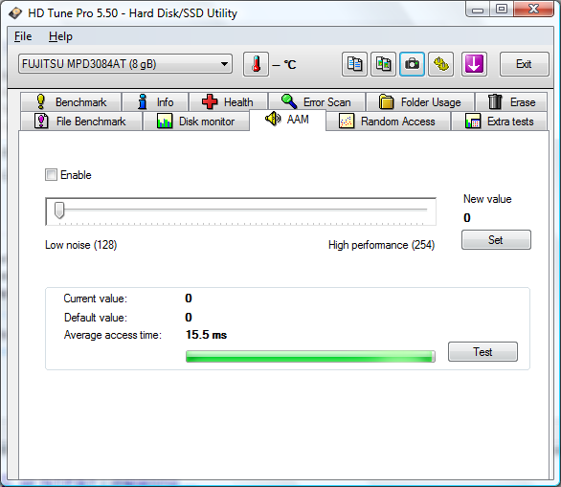Go to the Extra tests tab
Image resolution: width=561 pixels, height=487 pixels.
click(499, 122)
